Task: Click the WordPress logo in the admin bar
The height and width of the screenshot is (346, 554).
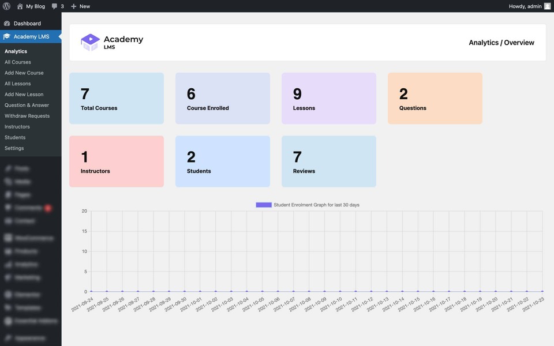Action: (6, 6)
